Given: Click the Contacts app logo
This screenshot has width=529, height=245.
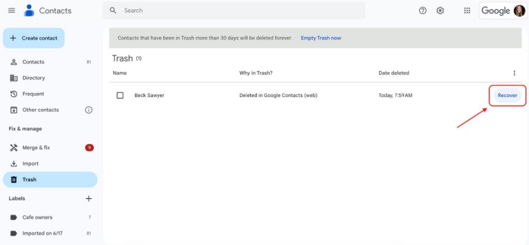Looking at the screenshot, I should [29, 11].
